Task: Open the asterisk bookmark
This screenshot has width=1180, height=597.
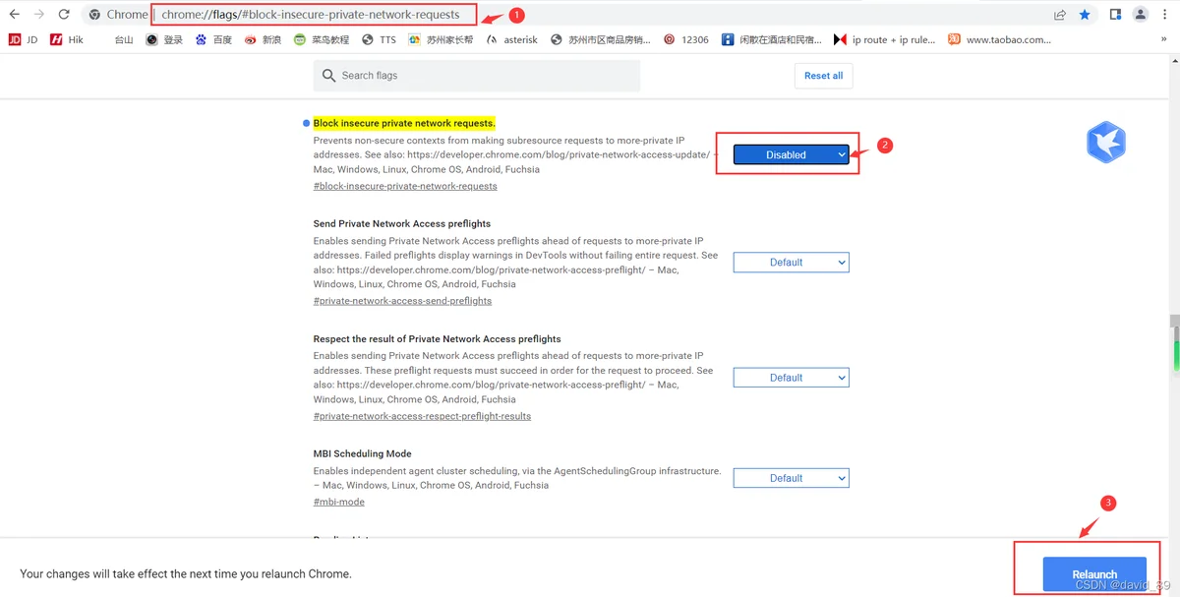Action: coord(512,39)
